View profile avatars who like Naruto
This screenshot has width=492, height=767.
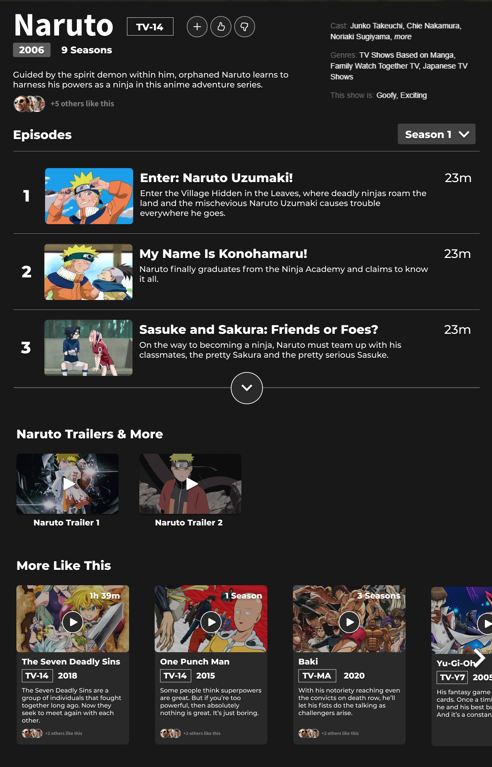[29, 104]
